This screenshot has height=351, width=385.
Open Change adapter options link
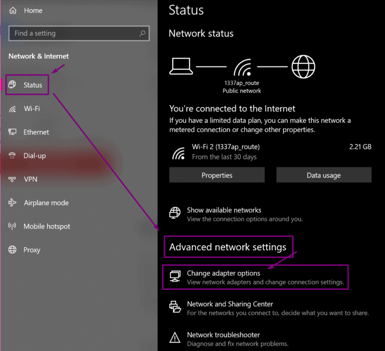click(224, 273)
